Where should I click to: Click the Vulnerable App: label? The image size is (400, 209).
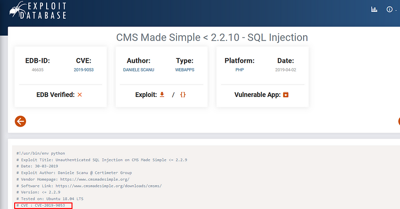click(x=257, y=95)
